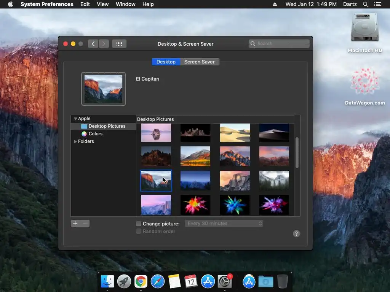
Task: Click the Show All grid icon
Action: 119,44
